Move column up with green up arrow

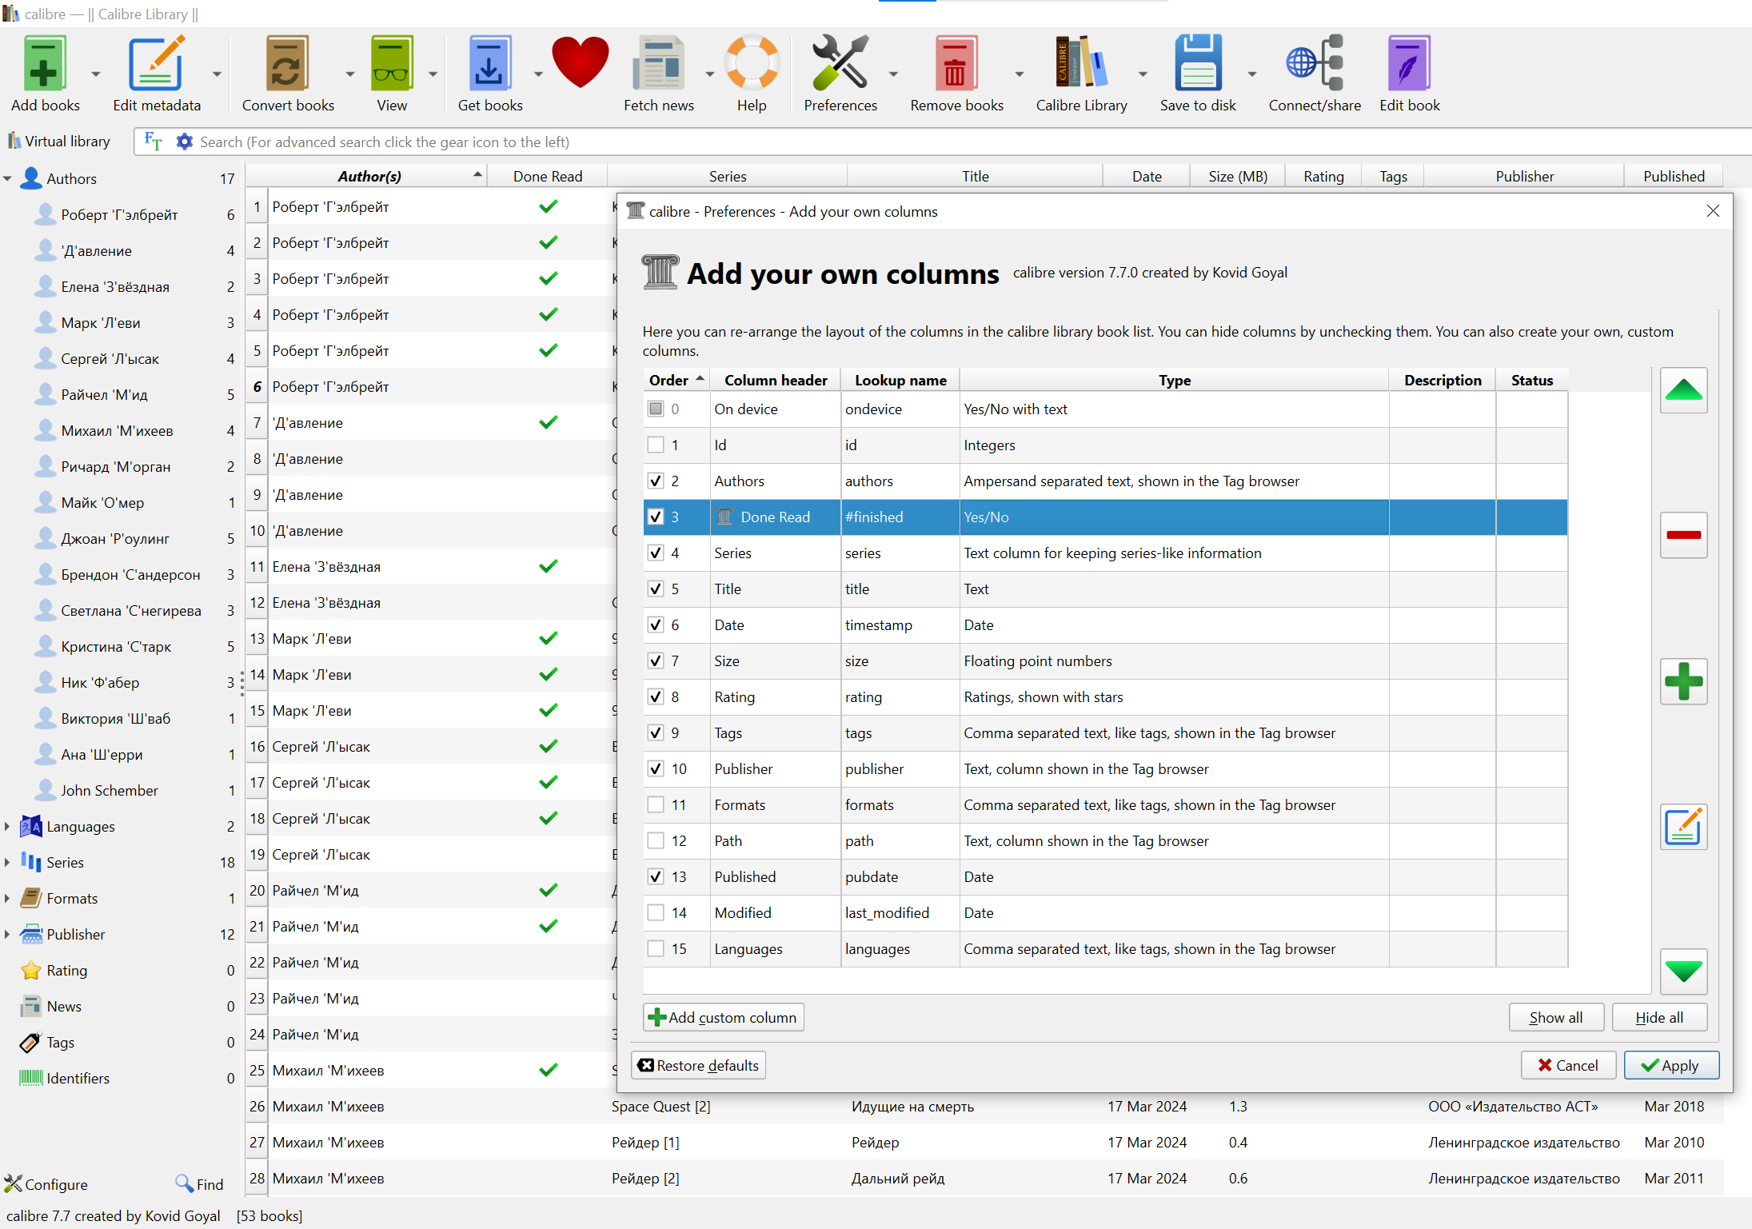(x=1683, y=390)
